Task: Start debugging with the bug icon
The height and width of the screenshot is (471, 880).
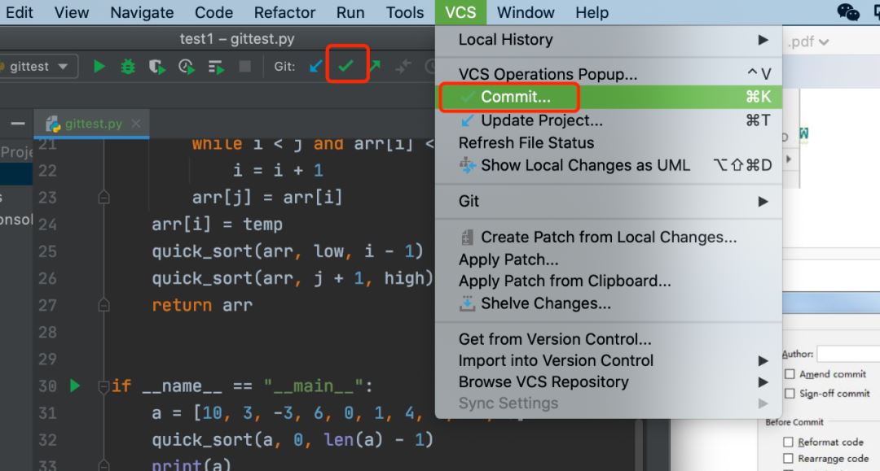Action: pyautogui.click(x=128, y=67)
